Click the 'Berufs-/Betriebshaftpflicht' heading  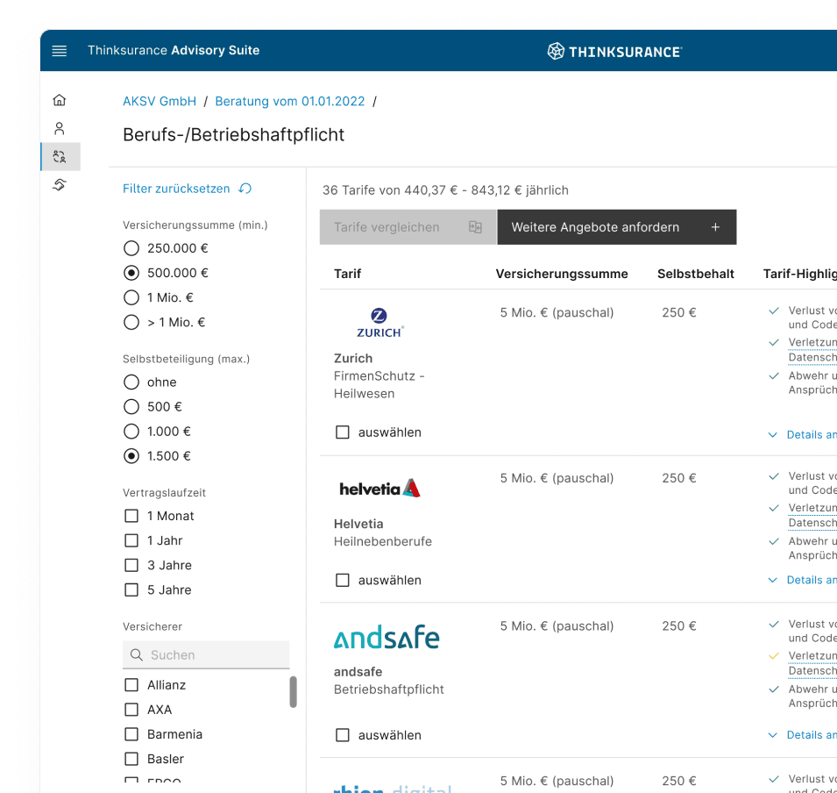click(234, 135)
